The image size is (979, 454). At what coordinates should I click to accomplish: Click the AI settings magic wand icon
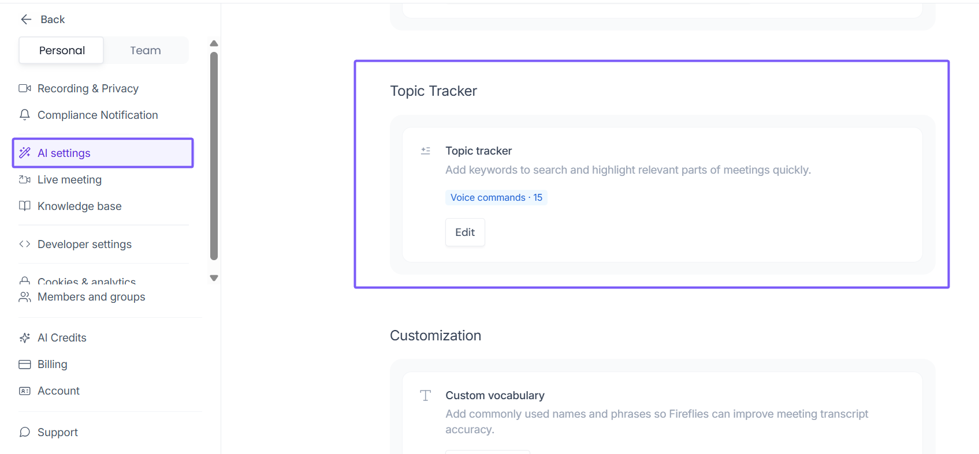click(x=25, y=153)
